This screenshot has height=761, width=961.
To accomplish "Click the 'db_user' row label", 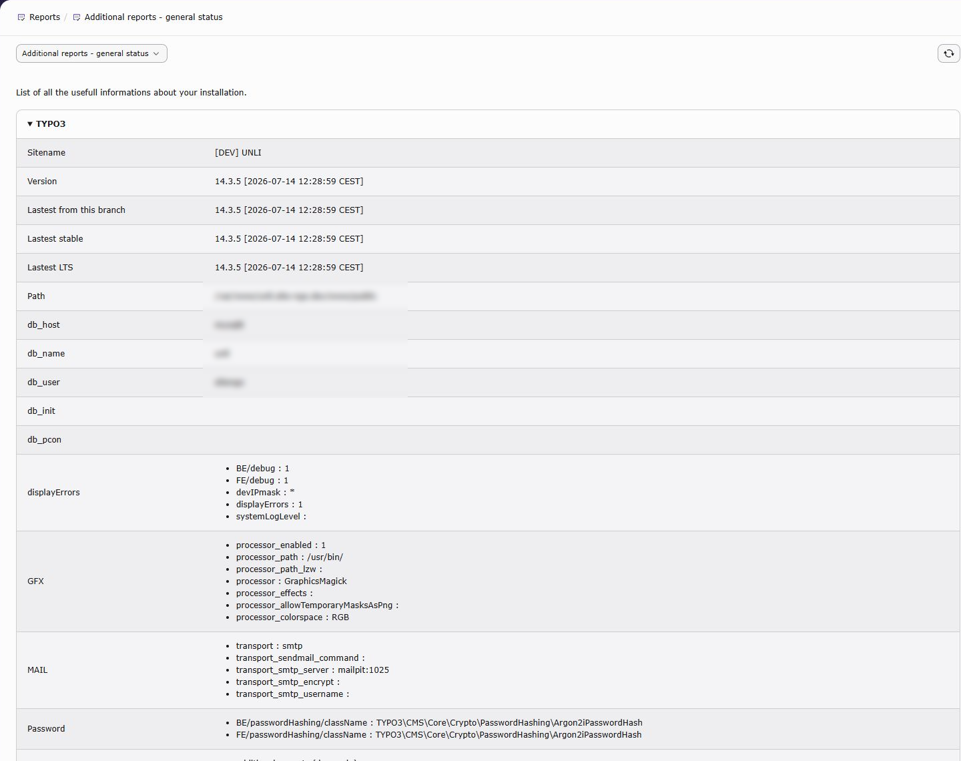I will point(43,383).
